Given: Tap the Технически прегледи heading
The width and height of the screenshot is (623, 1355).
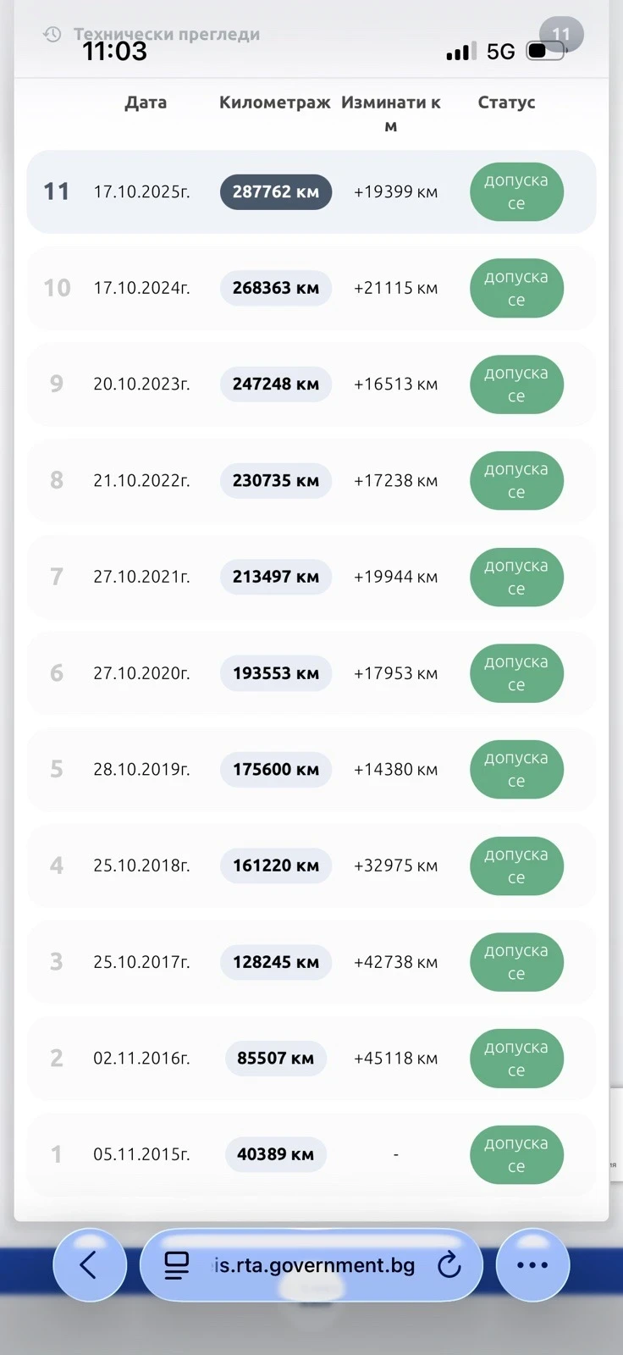Looking at the screenshot, I should (167, 35).
